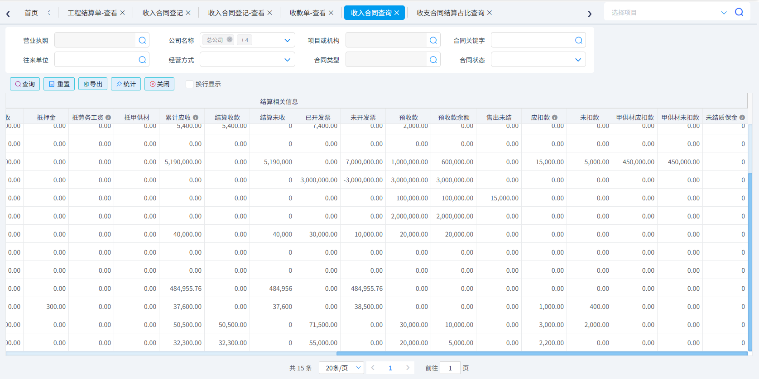The height and width of the screenshot is (379, 759).
Task: Click the 查询 button
Action: 25,84
